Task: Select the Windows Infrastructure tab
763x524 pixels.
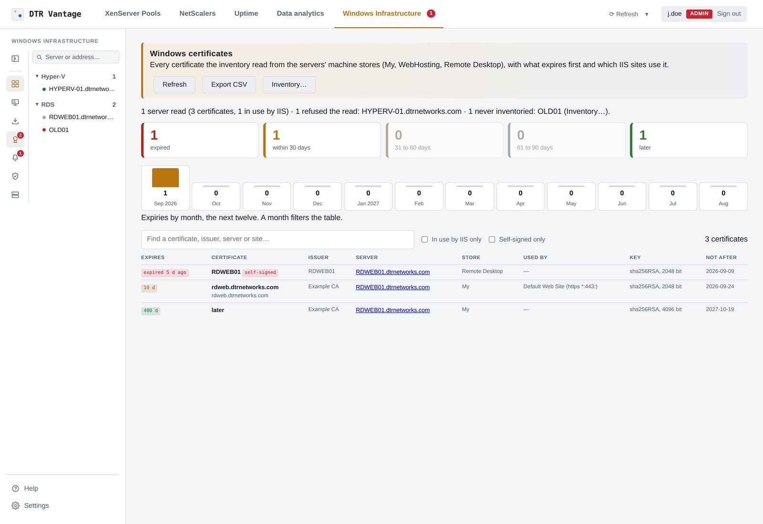Action: pos(389,13)
